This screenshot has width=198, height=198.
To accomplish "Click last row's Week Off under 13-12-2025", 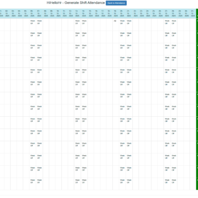I will click(x=78, y=181).
